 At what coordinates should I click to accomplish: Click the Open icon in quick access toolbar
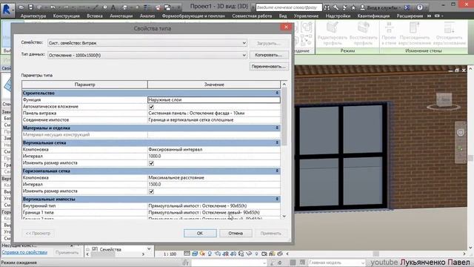pos(21,7)
